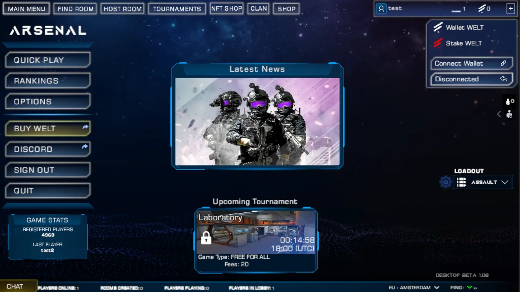Click the user profile avatar icon
The width and height of the screenshot is (520, 292).
381,9
